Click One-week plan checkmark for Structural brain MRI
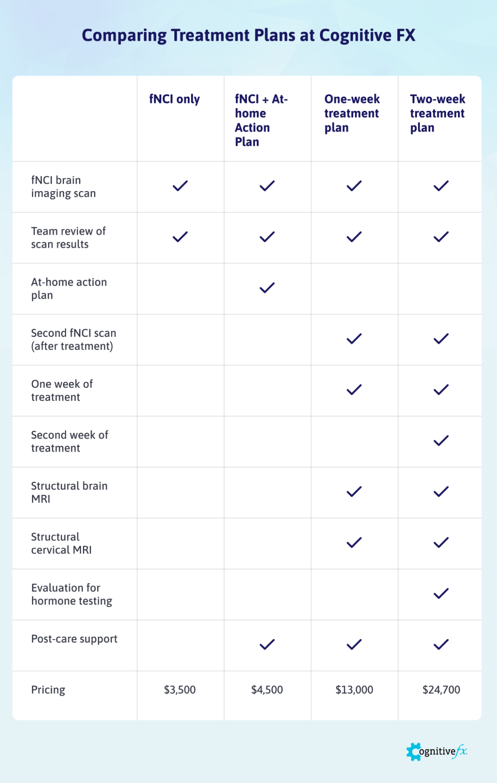The image size is (497, 783). (354, 492)
